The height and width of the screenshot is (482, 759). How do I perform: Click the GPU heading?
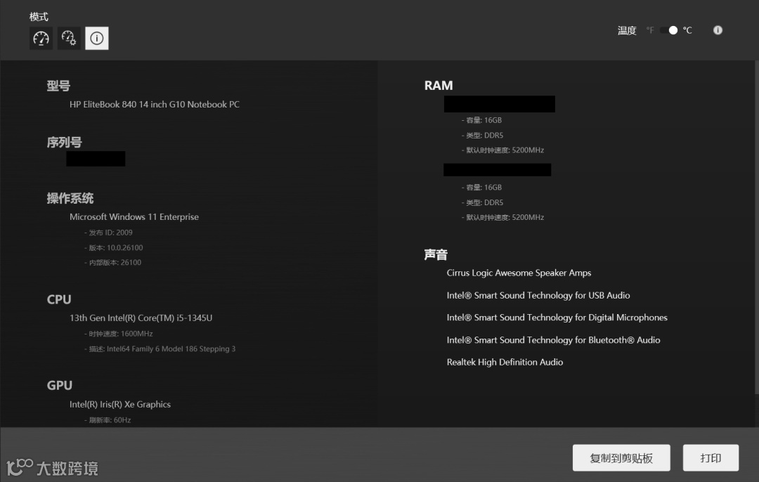point(60,385)
